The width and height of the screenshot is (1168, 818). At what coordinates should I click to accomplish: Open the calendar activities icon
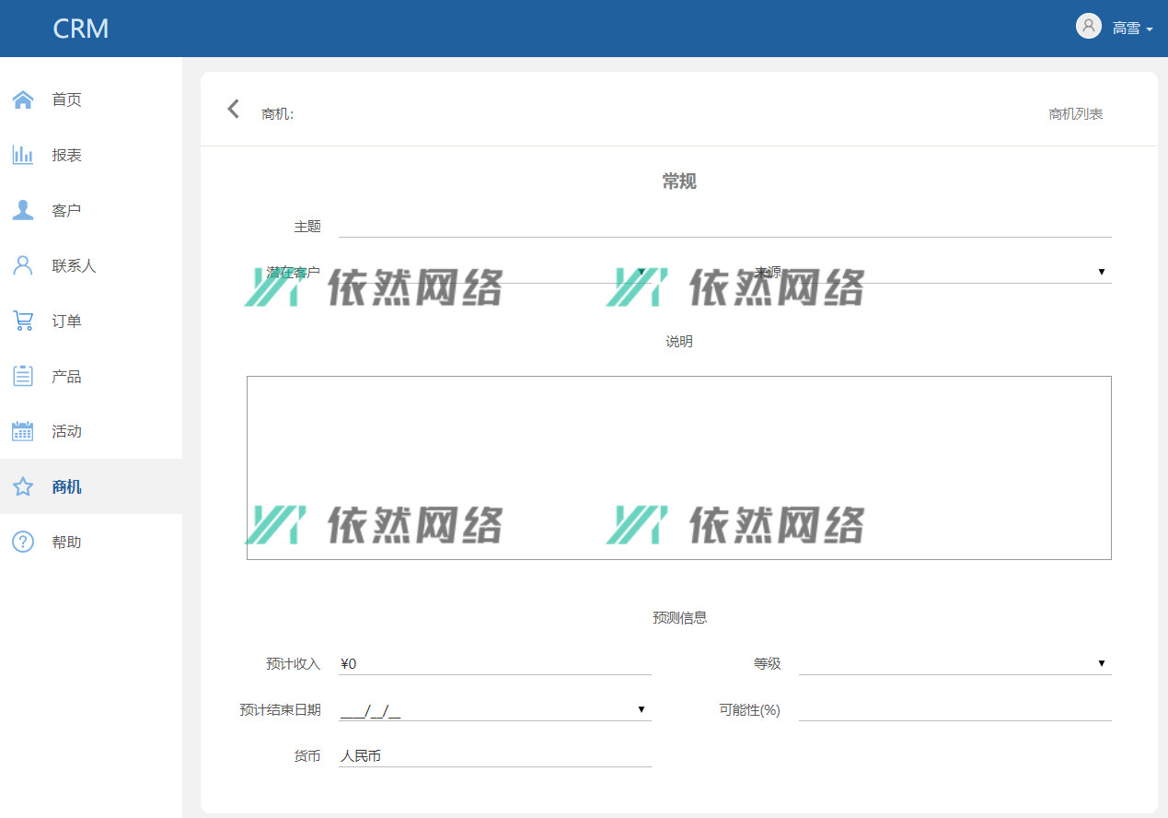(23, 431)
